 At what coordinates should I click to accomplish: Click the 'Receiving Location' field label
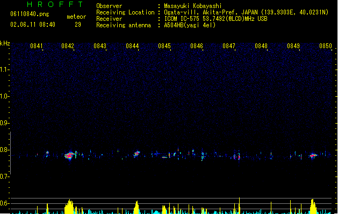(x=125, y=12)
